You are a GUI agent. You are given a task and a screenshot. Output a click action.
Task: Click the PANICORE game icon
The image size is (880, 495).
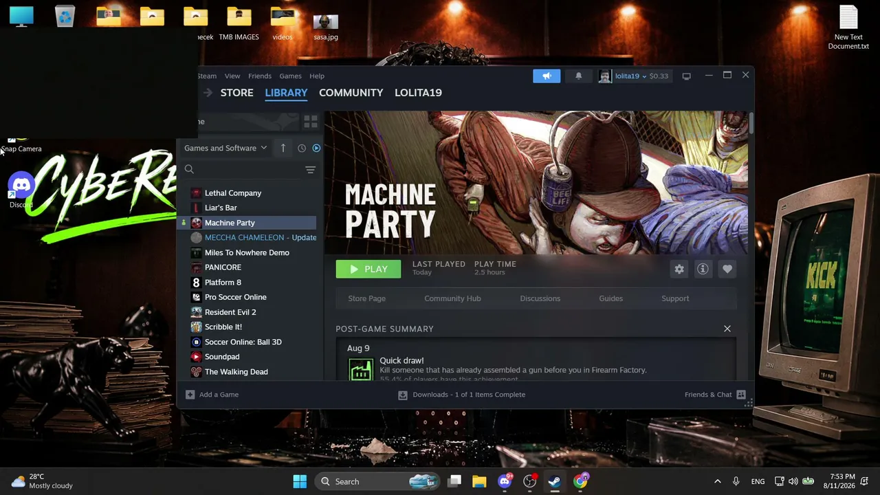pos(196,267)
